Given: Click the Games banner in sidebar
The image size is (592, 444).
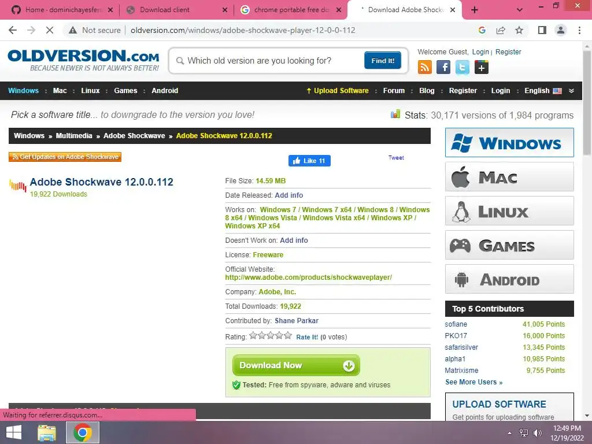Looking at the screenshot, I should pos(509,245).
